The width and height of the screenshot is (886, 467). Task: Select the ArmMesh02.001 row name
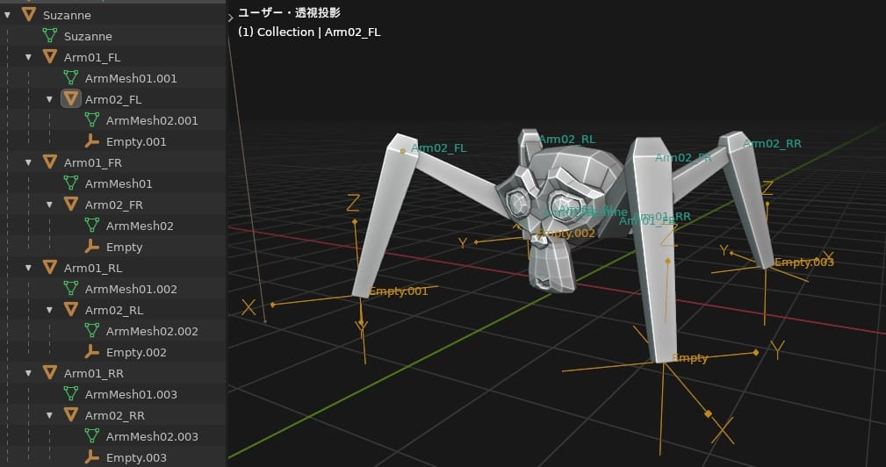pos(152,120)
